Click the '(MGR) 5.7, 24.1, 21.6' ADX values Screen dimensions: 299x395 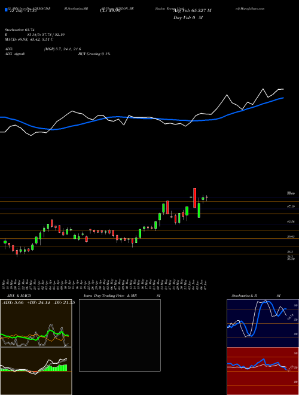(x=62, y=49)
